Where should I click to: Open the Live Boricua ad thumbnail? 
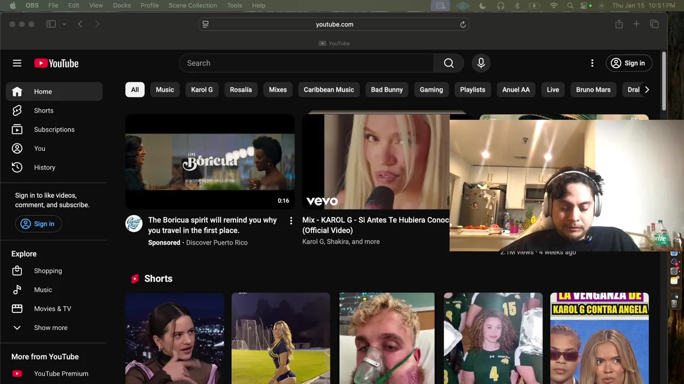click(210, 162)
